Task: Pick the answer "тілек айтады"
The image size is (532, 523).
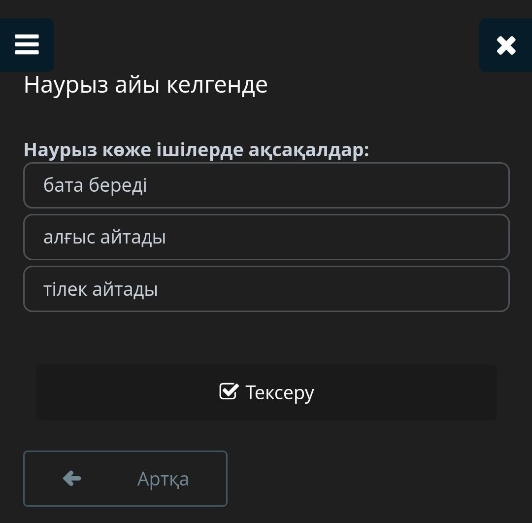Action: [266, 289]
